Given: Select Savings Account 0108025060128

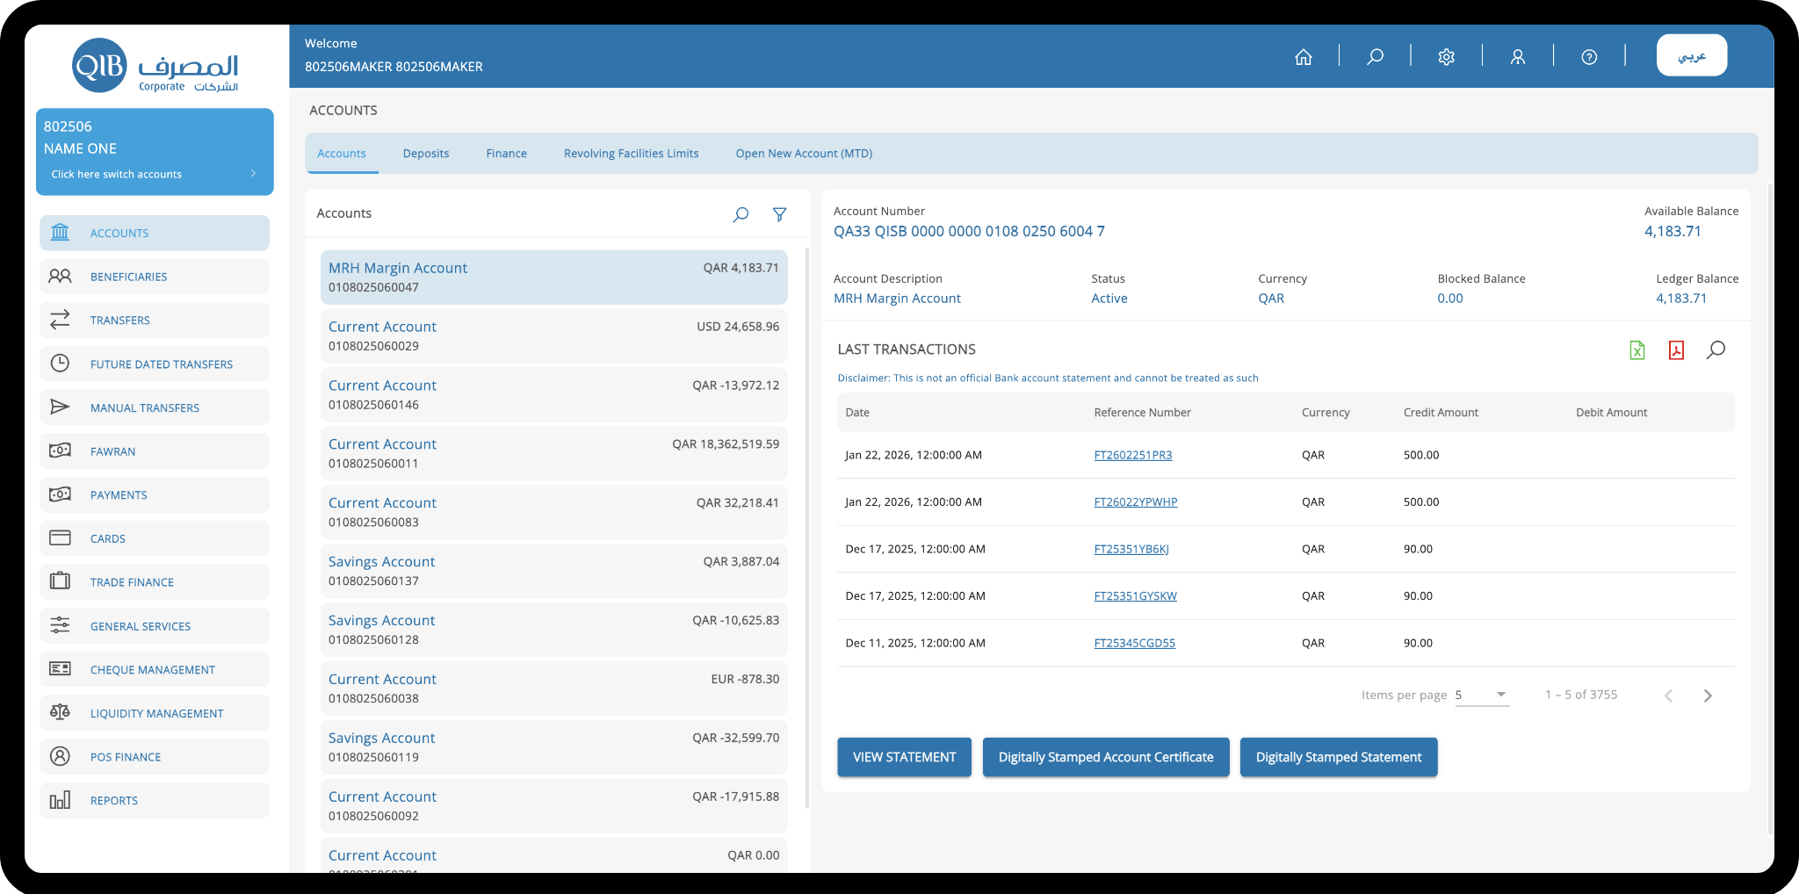Looking at the screenshot, I should coord(554,631).
